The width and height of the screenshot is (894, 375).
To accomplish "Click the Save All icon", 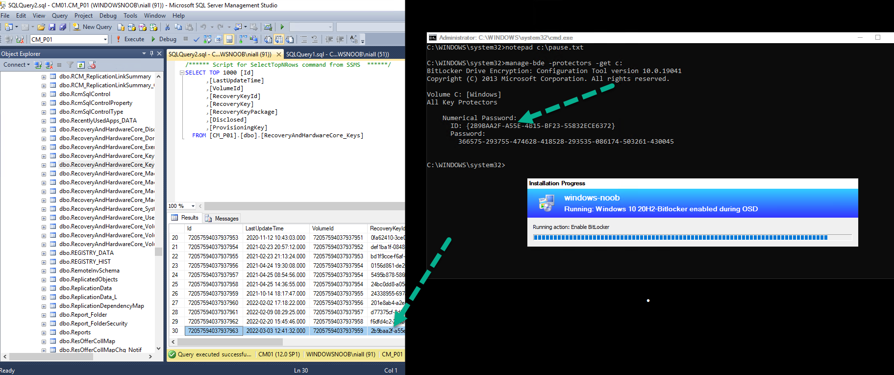I will tap(63, 27).
